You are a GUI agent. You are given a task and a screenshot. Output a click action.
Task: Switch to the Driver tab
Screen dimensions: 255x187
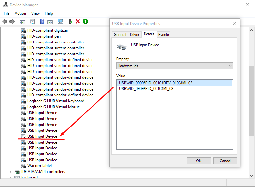pos(135,35)
